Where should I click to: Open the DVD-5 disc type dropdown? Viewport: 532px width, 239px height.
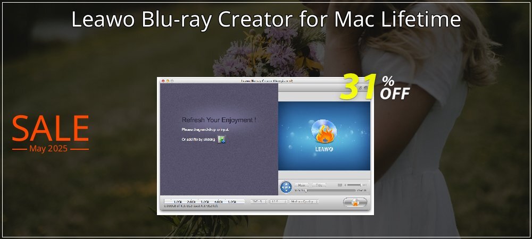point(259,201)
